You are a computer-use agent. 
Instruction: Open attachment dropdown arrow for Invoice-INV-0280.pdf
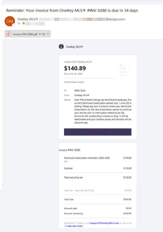click(x=48, y=34)
